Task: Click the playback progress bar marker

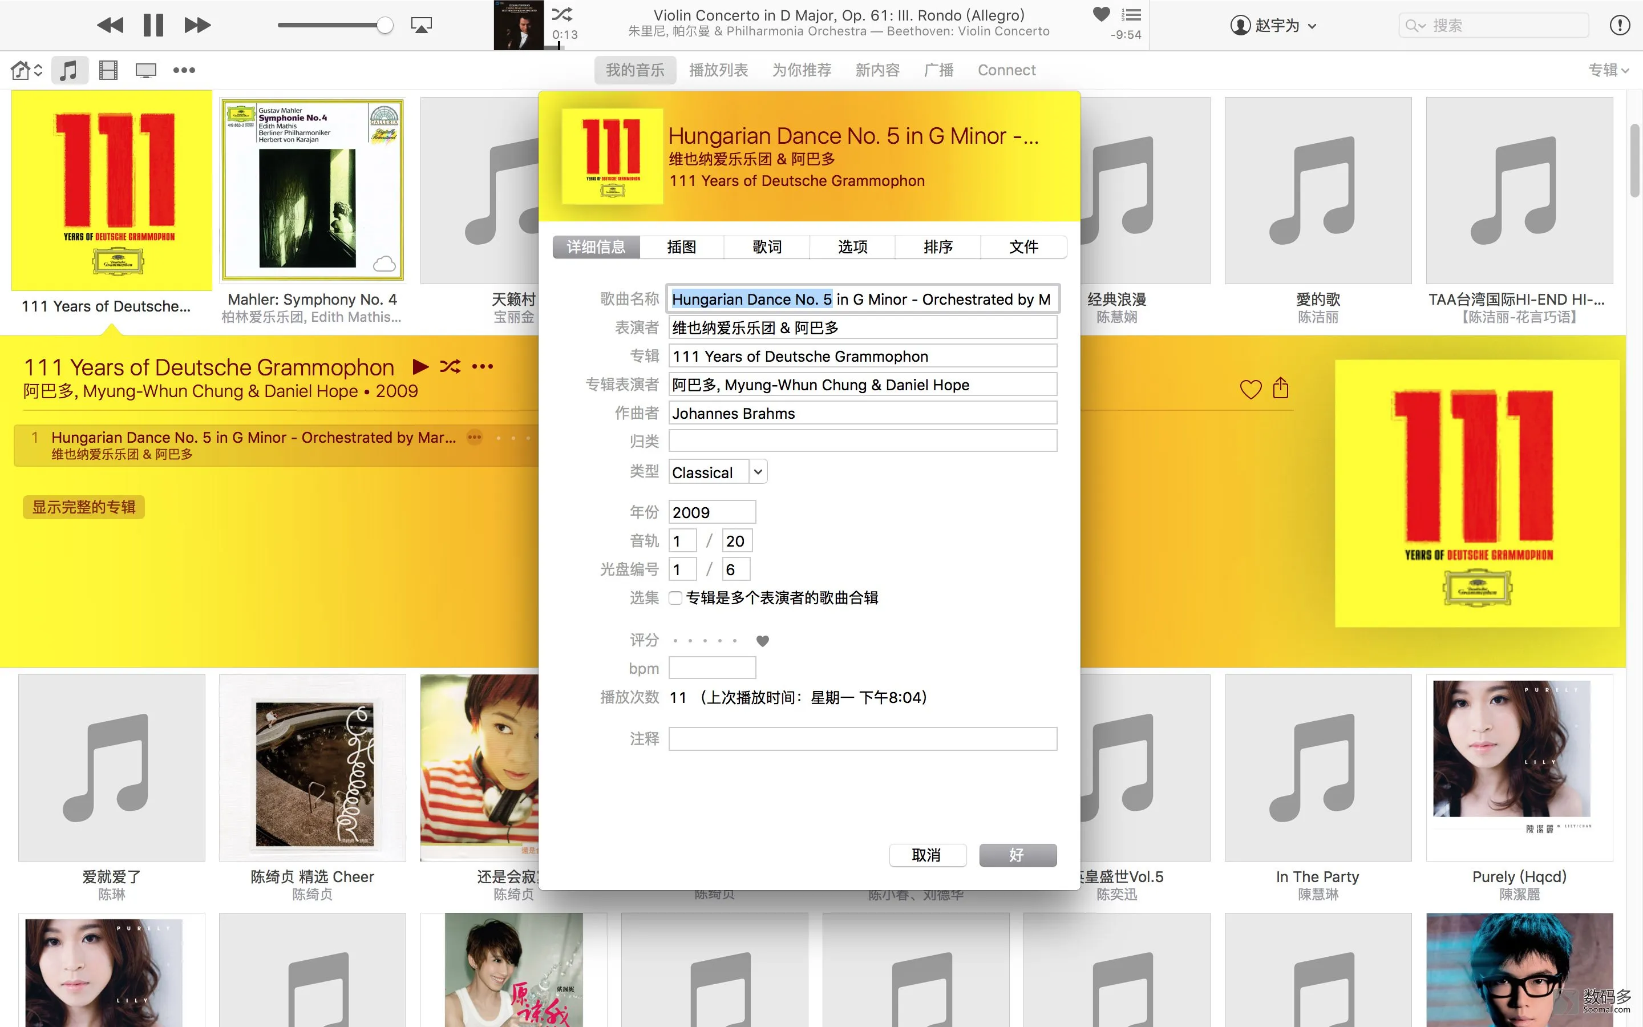Action: [560, 46]
